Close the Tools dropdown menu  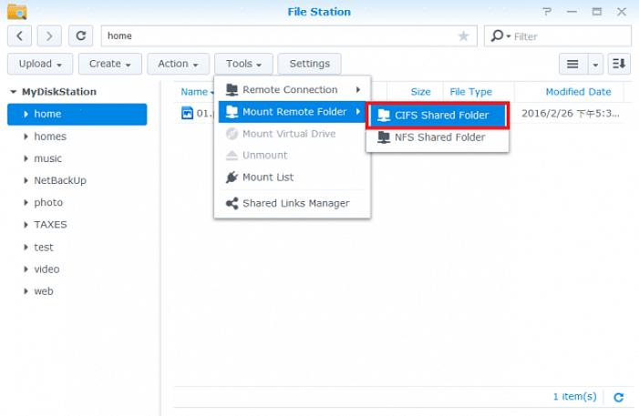click(243, 64)
